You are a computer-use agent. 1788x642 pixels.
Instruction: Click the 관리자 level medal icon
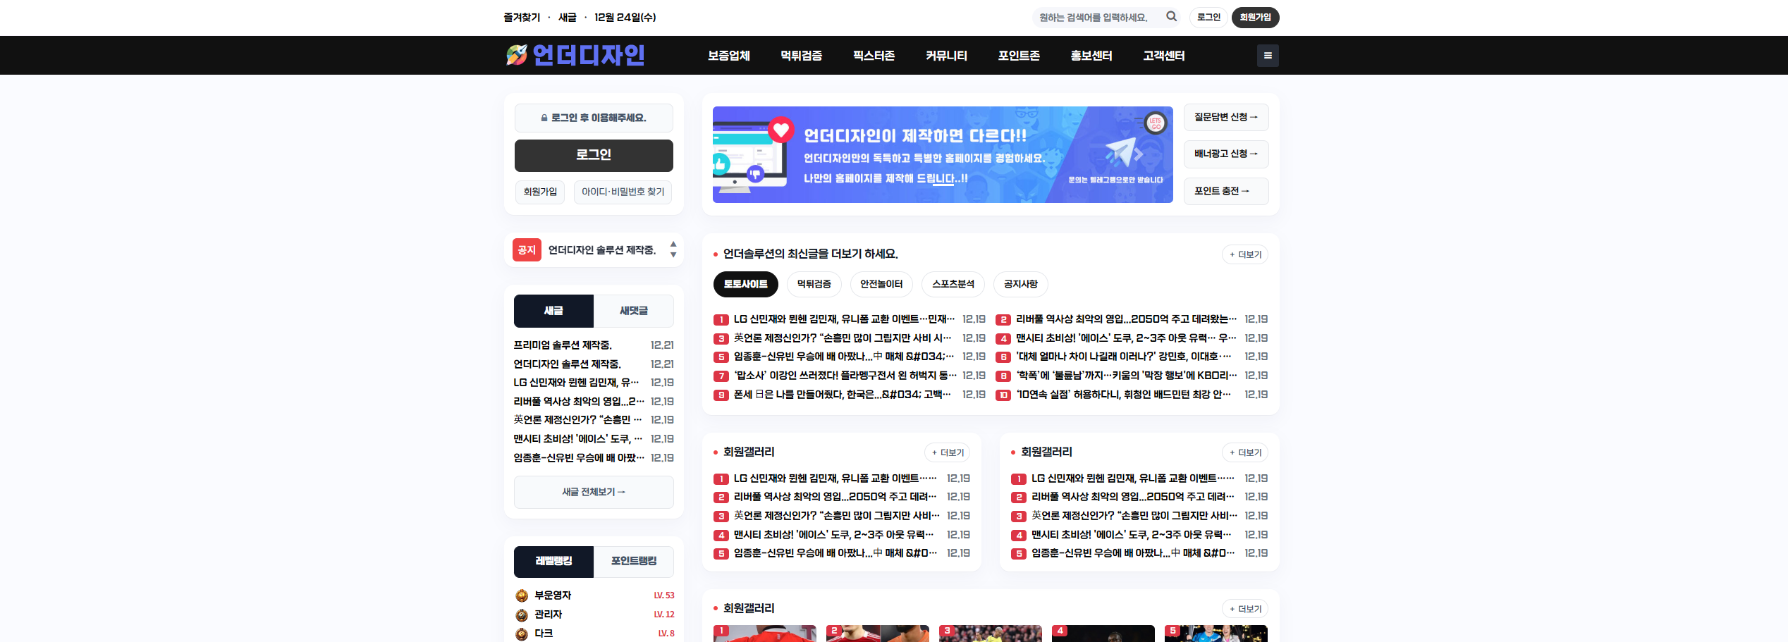tap(522, 615)
